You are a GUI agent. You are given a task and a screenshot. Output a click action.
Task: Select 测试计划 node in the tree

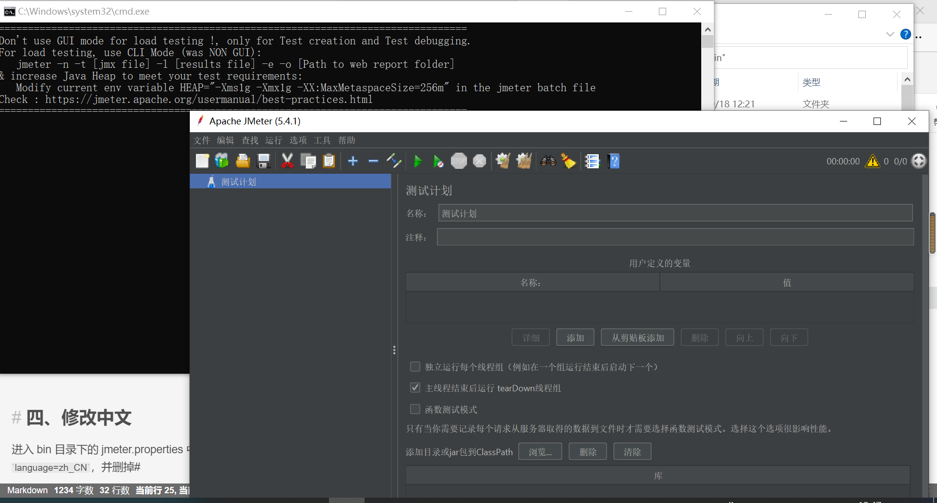point(290,181)
